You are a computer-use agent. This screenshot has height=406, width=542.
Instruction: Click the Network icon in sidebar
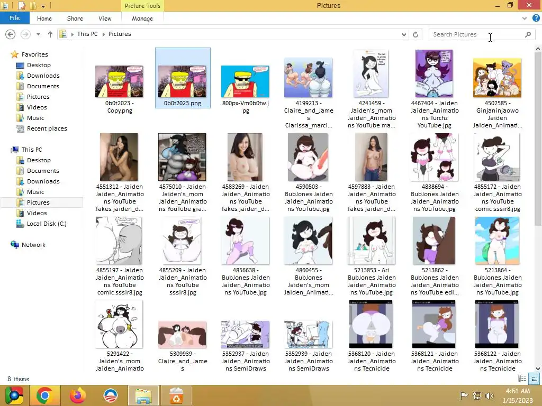14,245
